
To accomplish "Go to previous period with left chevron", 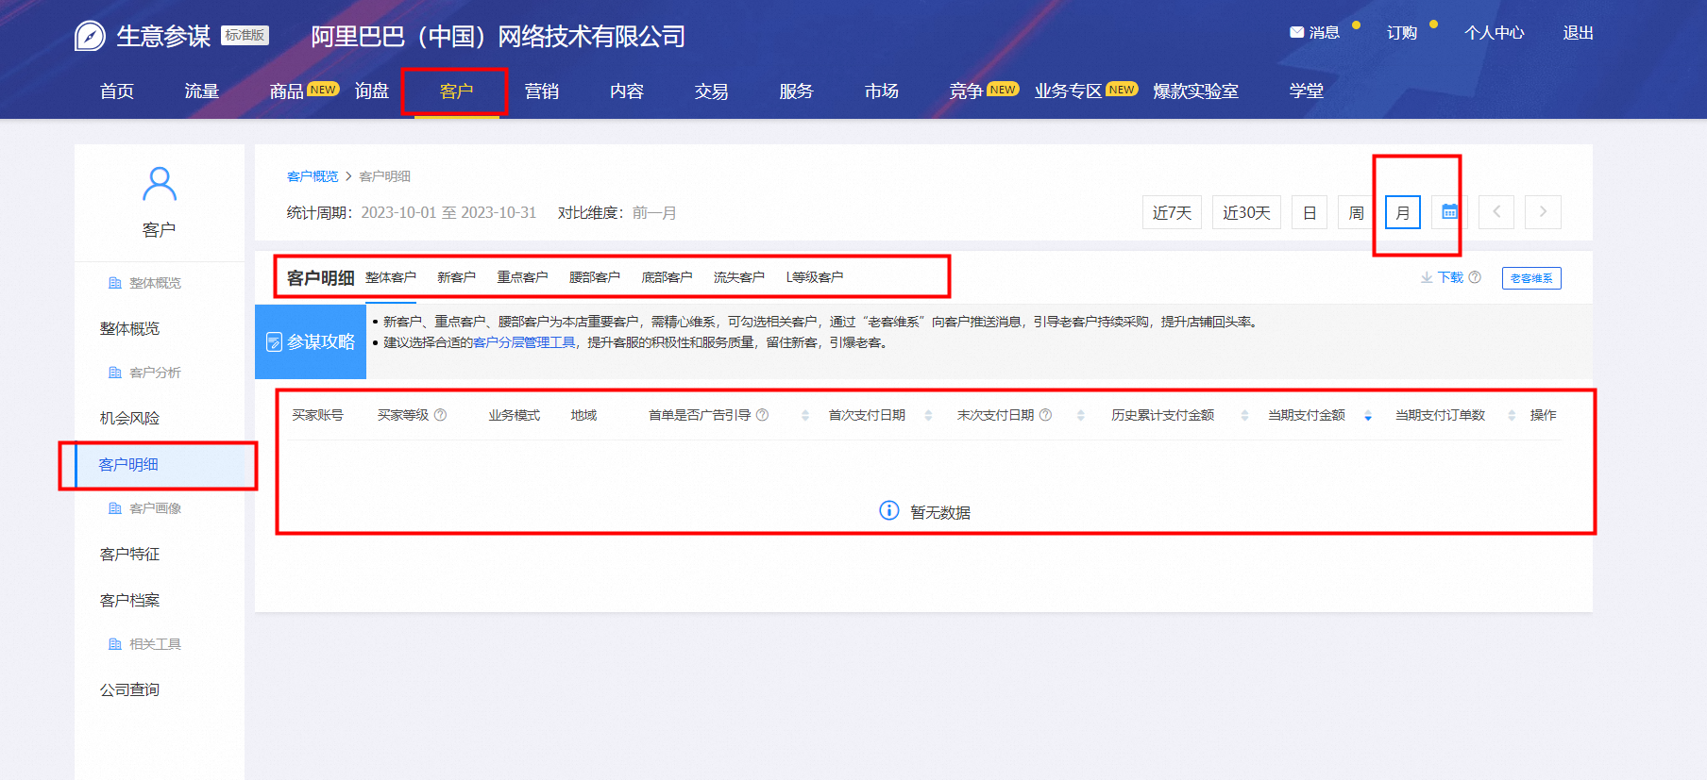I will pos(1496,212).
